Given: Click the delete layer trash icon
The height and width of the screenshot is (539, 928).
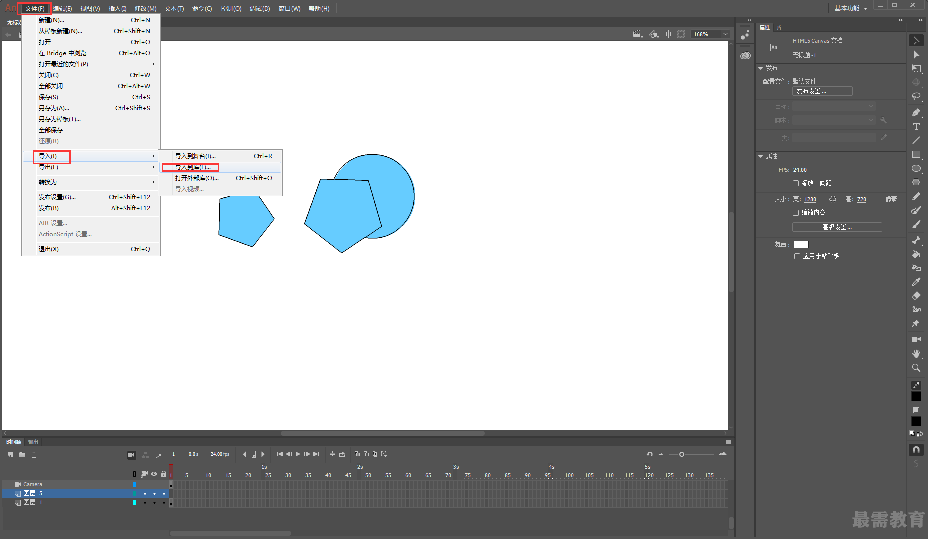Looking at the screenshot, I should pos(34,455).
